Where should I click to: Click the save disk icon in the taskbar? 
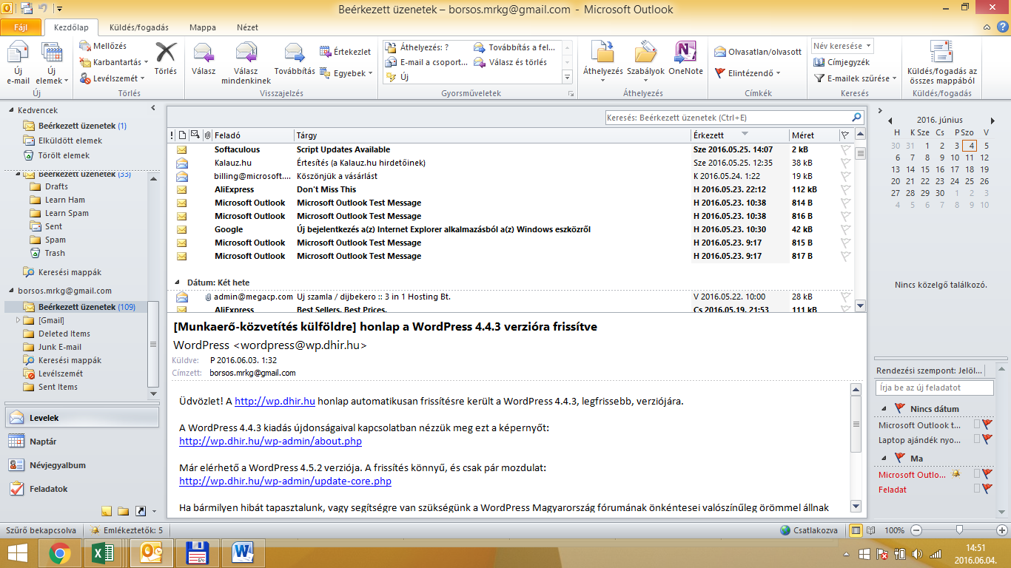tap(198, 553)
